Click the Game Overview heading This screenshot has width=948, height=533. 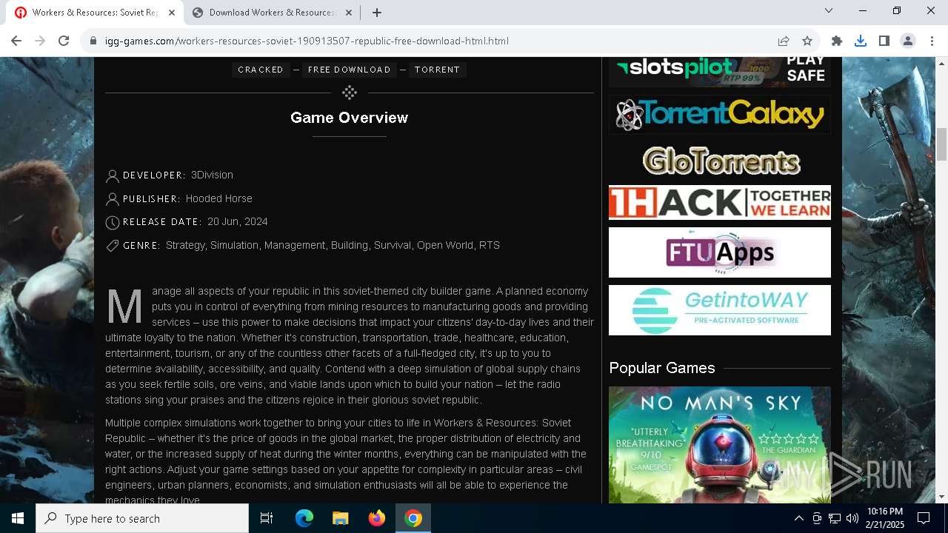350,118
